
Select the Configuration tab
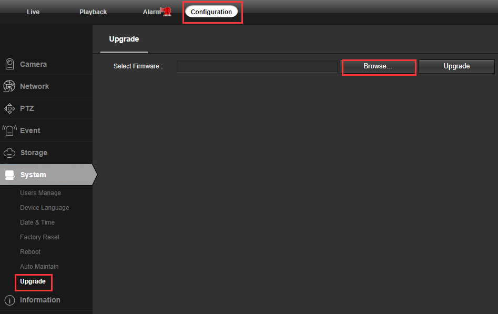pyautogui.click(x=211, y=12)
